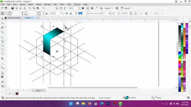Select the Rectangle tool
The width and height of the screenshot is (191, 107).
tap(2, 45)
